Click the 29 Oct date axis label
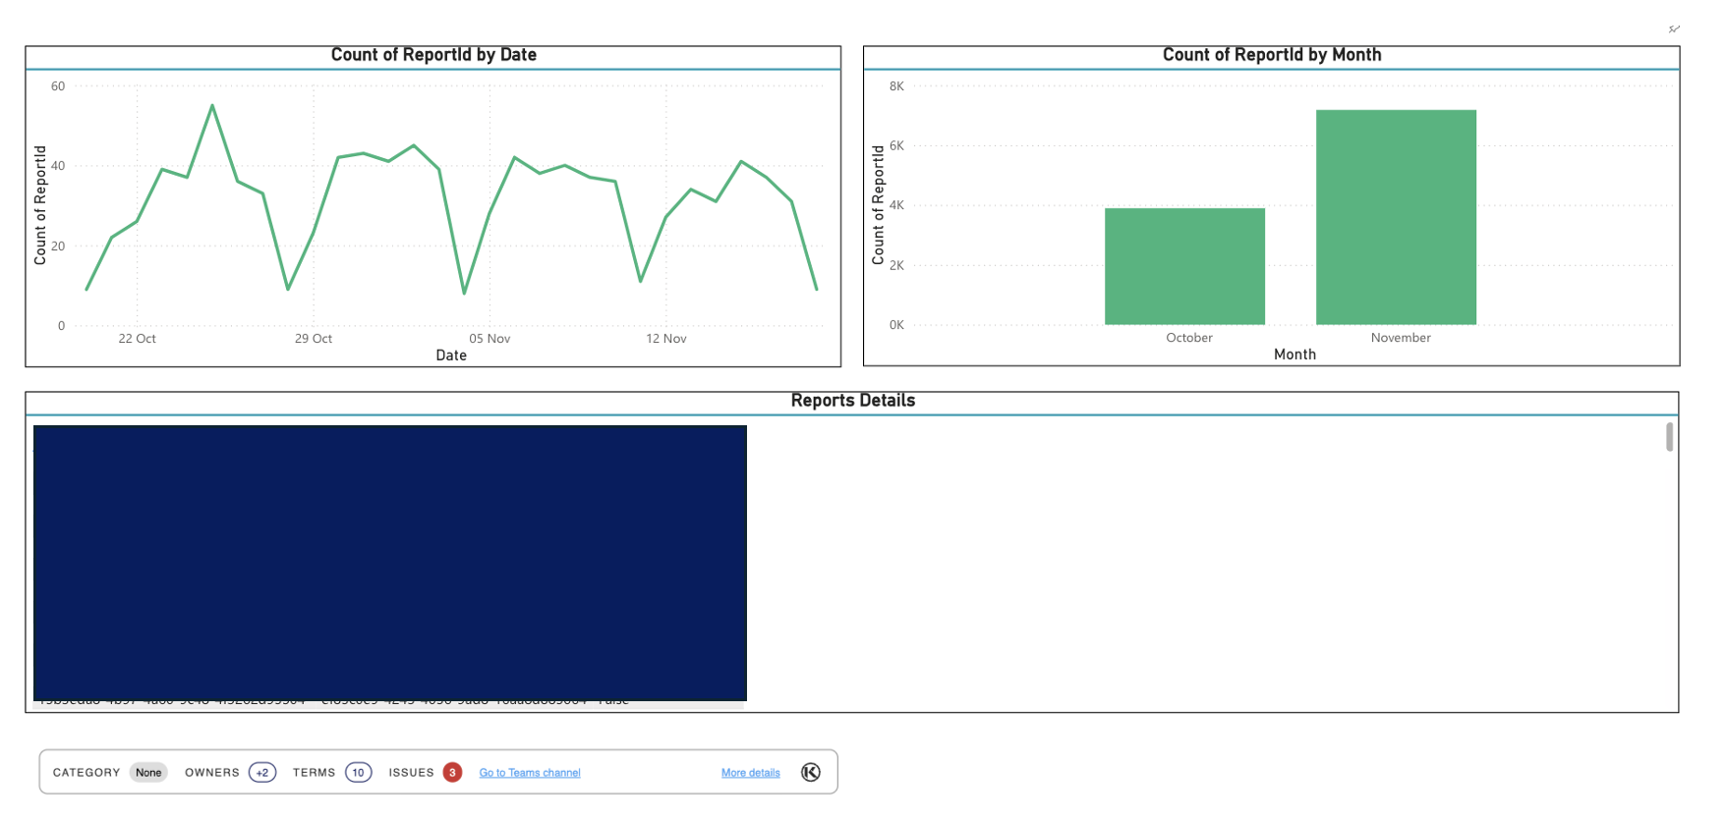1726x821 pixels. click(x=314, y=339)
